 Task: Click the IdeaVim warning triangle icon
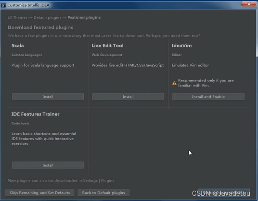(174, 83)
